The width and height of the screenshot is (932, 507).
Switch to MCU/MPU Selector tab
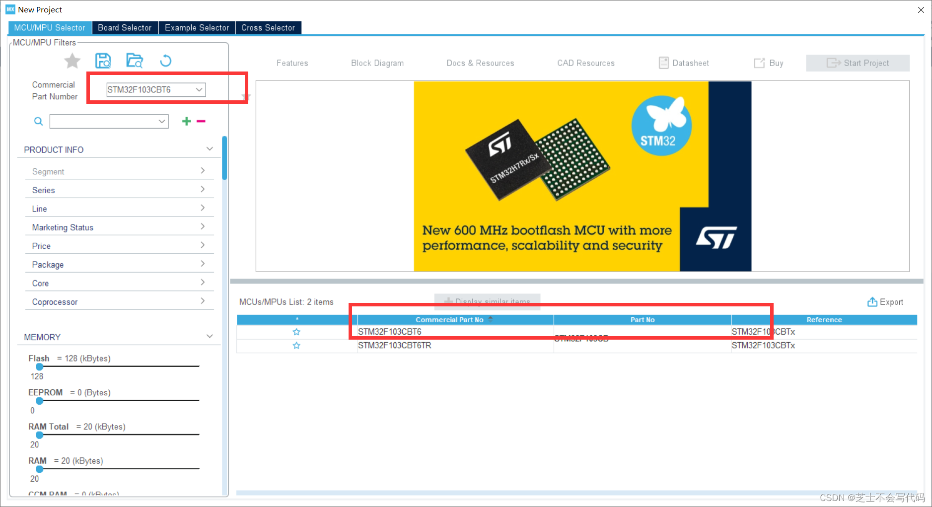pos(50,28)
